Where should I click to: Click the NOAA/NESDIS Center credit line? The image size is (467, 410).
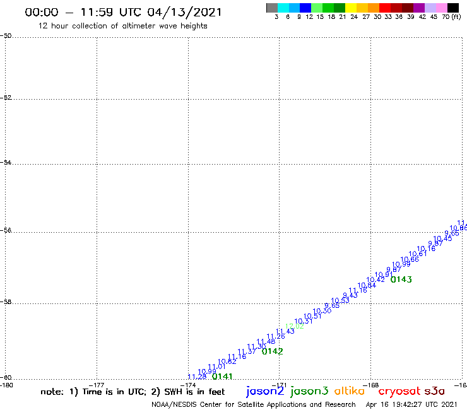(x=254, y=404)
